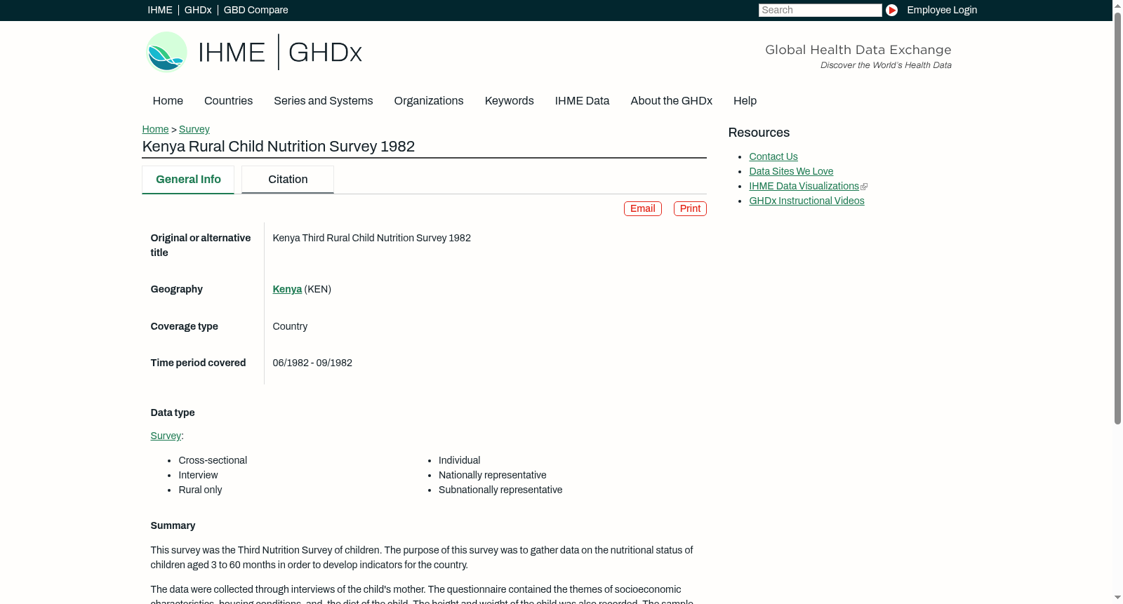Click Home breadcrumb link
The height and width of the screenshot is (604, 1123).
[155, 129]
